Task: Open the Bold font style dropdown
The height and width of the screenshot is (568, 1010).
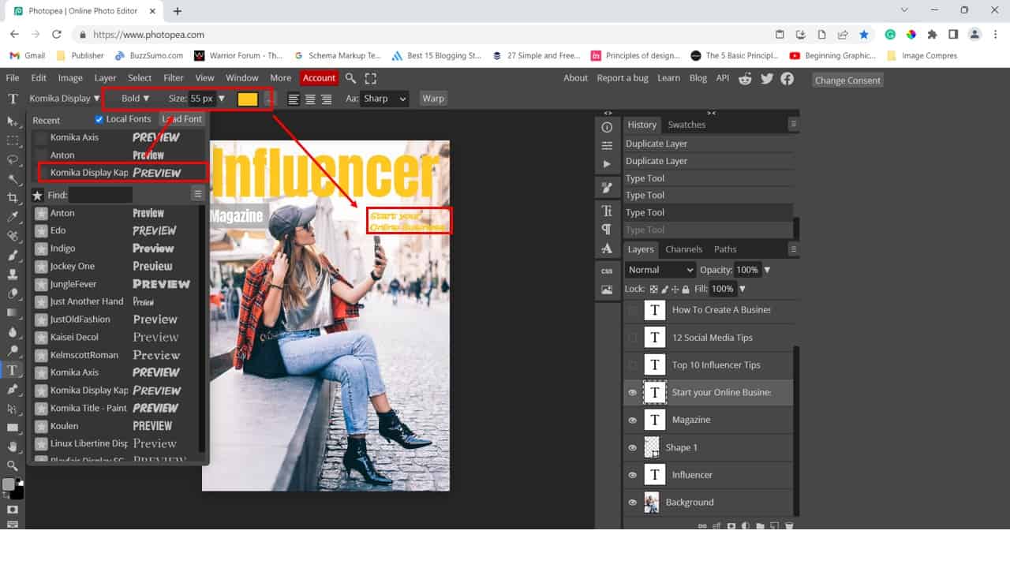Action: pyautogui.click(x=135, y=99)
